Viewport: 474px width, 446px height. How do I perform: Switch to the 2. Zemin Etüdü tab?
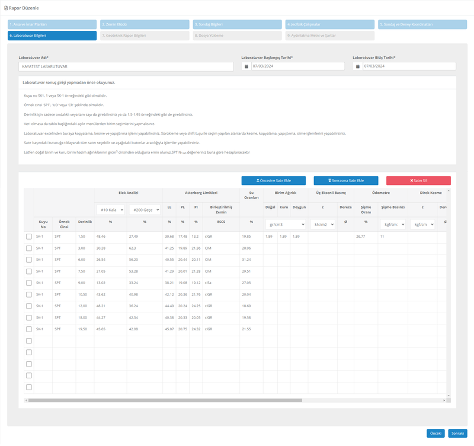pos(145,24)
